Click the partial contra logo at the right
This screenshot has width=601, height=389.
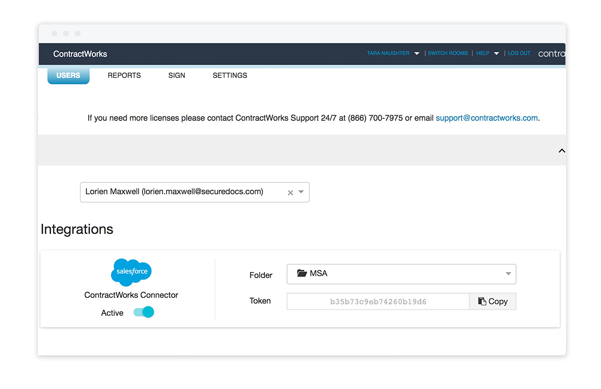coord(551,54)
